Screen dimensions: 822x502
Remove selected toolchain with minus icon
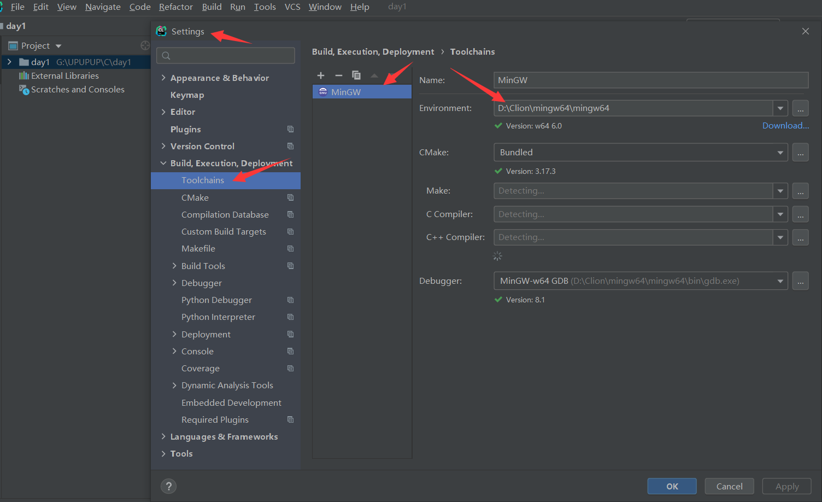click(x=339, y=75)
